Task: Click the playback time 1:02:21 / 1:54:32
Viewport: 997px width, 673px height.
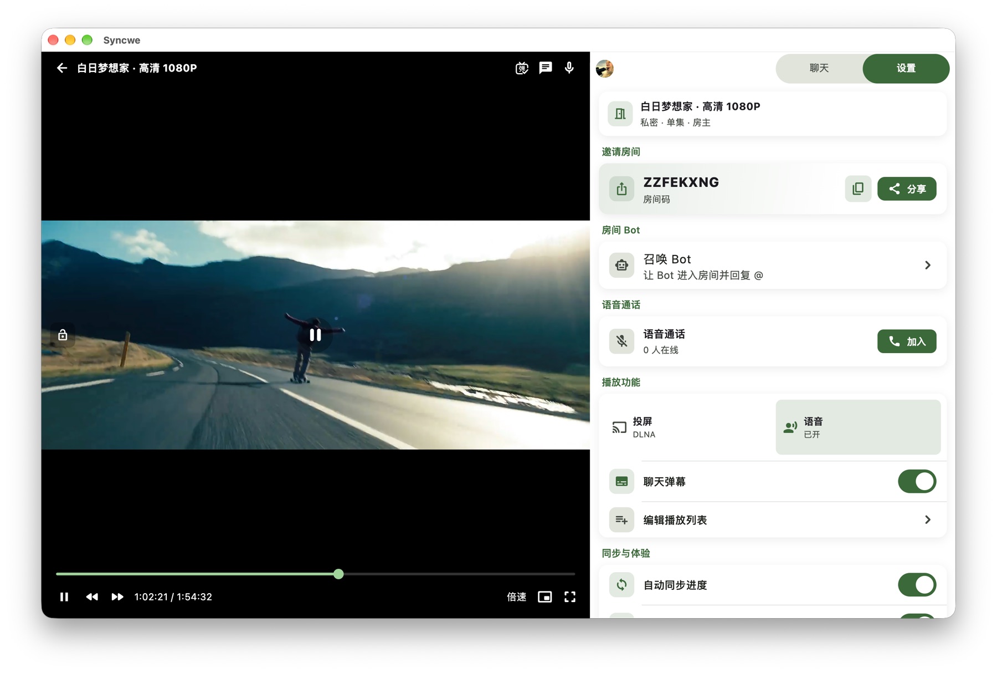Action: click(x=173, y=596)
